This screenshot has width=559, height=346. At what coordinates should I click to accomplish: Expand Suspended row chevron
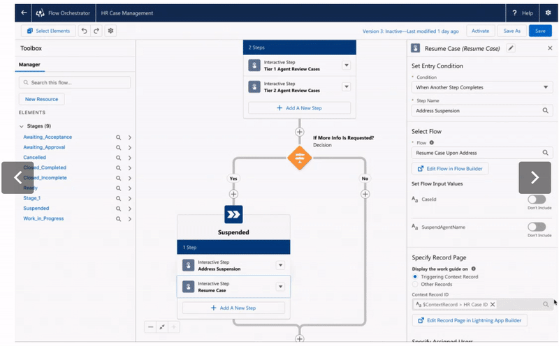pyautogui.click(x=130, y=209)
